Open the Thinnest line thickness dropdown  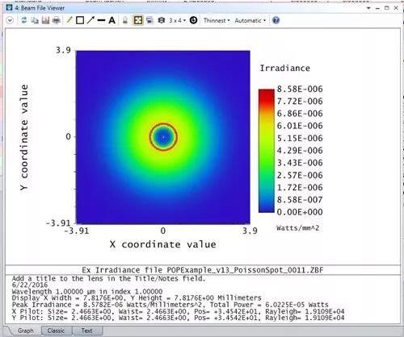[217, 20]
